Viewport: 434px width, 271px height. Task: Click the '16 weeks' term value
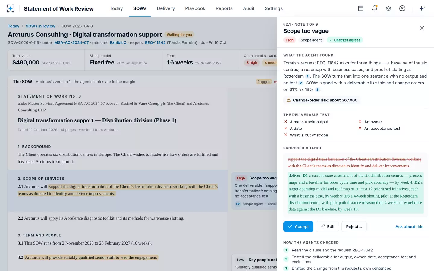pos(180,62)
